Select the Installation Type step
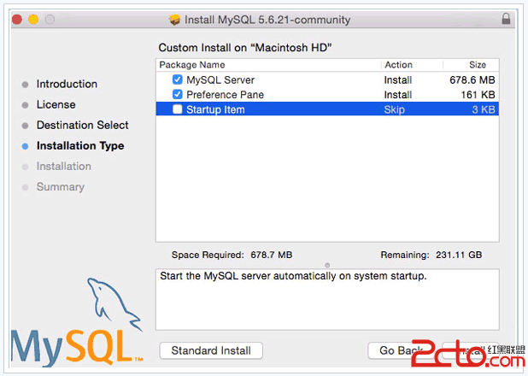Image resolution: width=528 pixels, height=376 pixels. [x=80, y=145]
